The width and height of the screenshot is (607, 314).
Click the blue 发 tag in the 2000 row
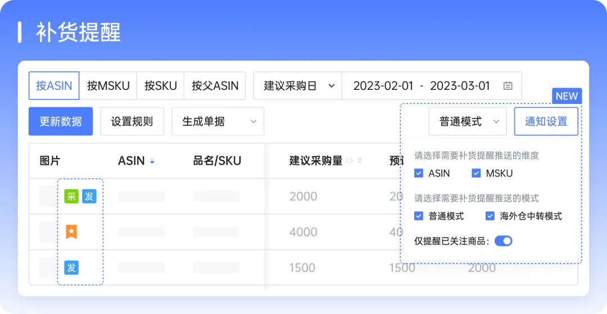pos(89,197)
